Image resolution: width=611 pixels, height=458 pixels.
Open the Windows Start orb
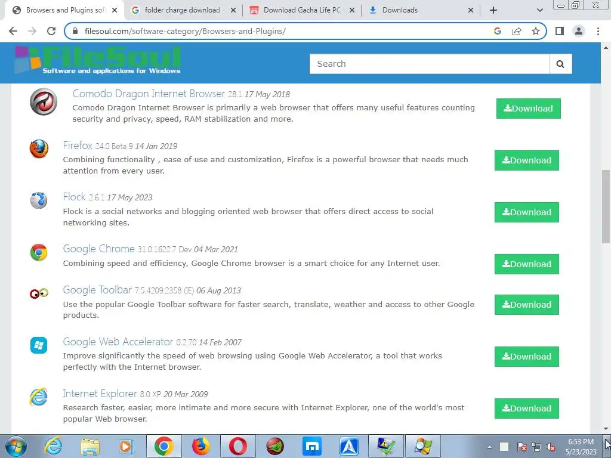16,446
